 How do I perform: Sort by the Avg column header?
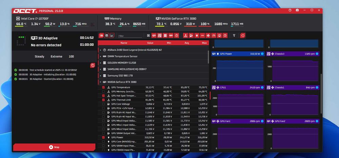coord(187,43)
